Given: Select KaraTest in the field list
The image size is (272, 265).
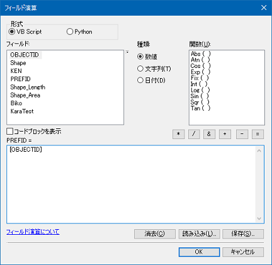Looking at the screenshot, I should [22, 111].
